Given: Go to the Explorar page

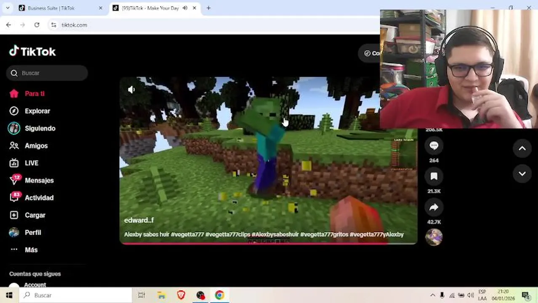Looking at the screenshot, I should tap(29, 111).
